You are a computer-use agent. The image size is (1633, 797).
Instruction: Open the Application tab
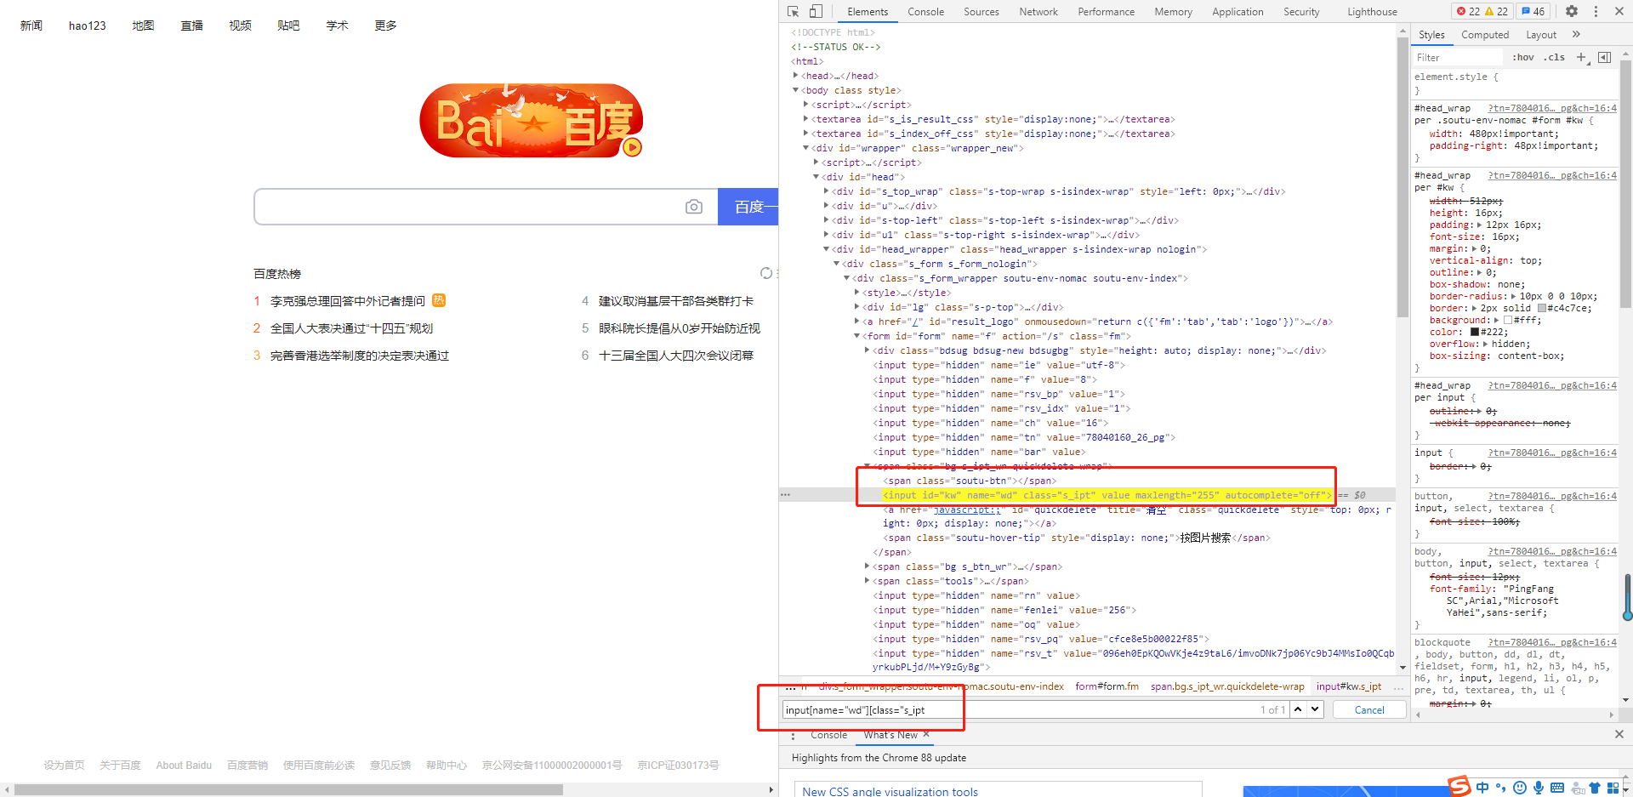click(x=1238, y=12)
